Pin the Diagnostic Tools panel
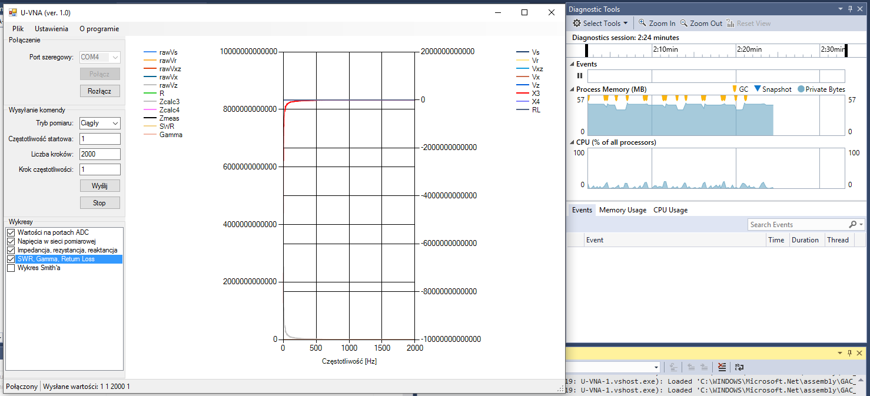Image resolution: width=870 pixels, height=396 pixels. click(850, 9)
